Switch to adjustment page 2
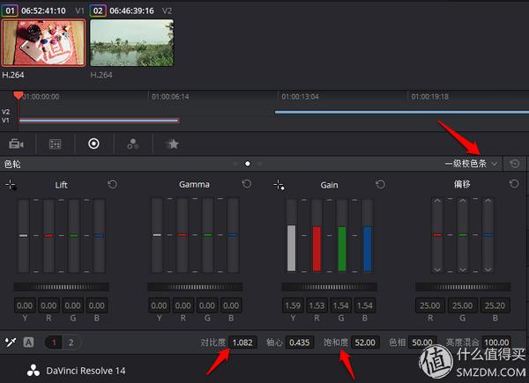529x383 pixels. click(71, 342)
